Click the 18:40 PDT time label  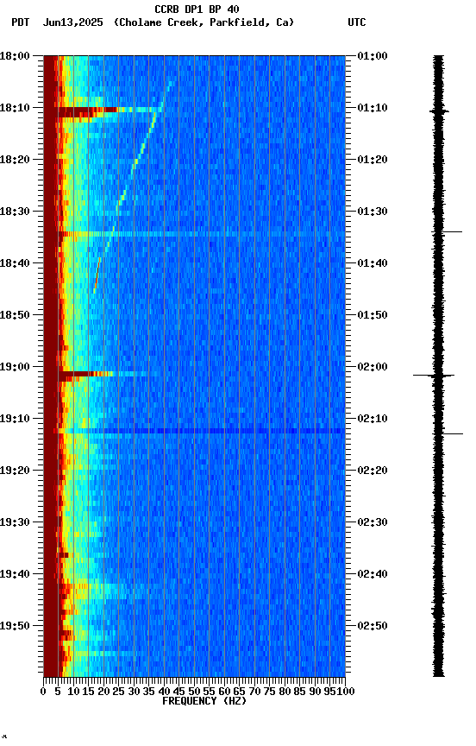15,263
